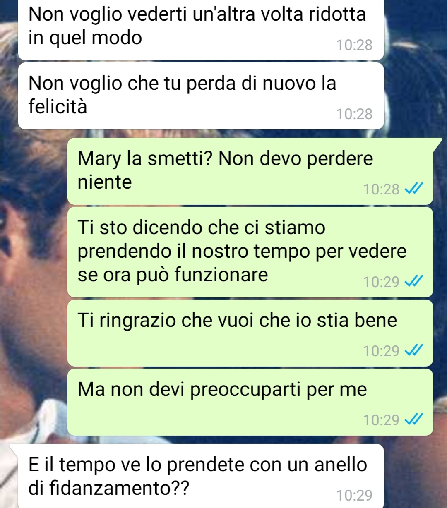Tap the blue ticks on "se ora può funzionare" message

click(x=413, y=282)
